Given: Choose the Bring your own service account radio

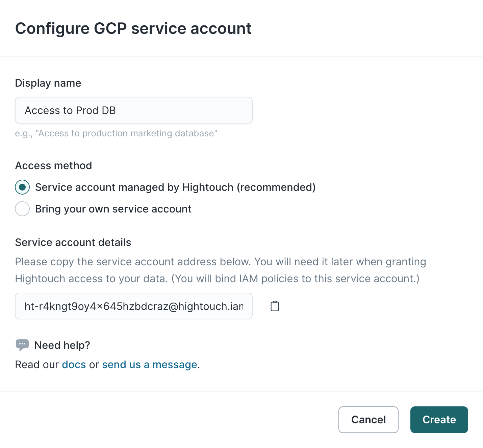Looking at the screenshot, I should click(22, 209).
